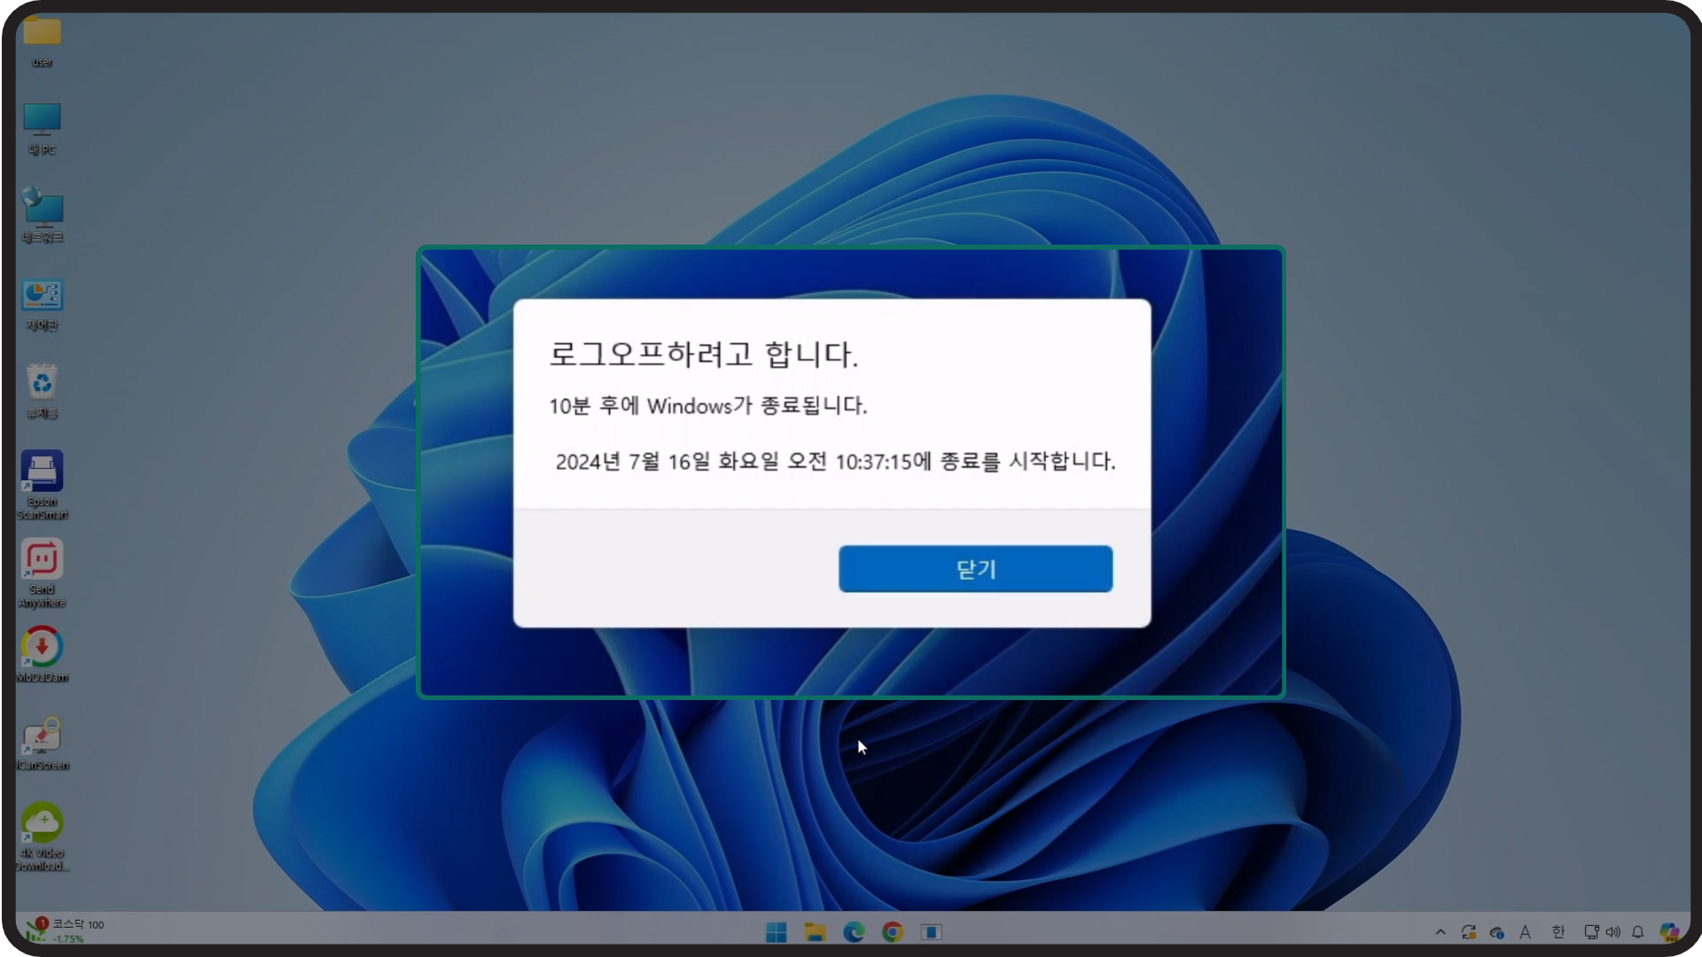
Task: Expand the hidden system tray icons chevron
Action: (1440, 932)
